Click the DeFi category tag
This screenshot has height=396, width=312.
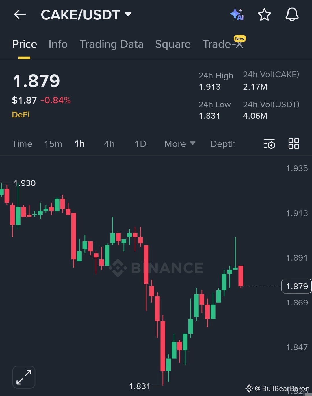coord(21,115)
